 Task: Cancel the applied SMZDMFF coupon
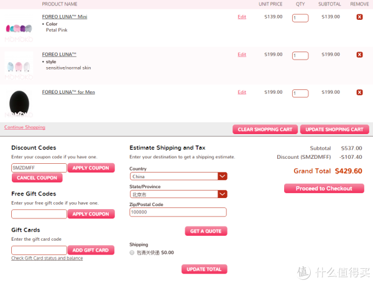[x=37, y=178]
